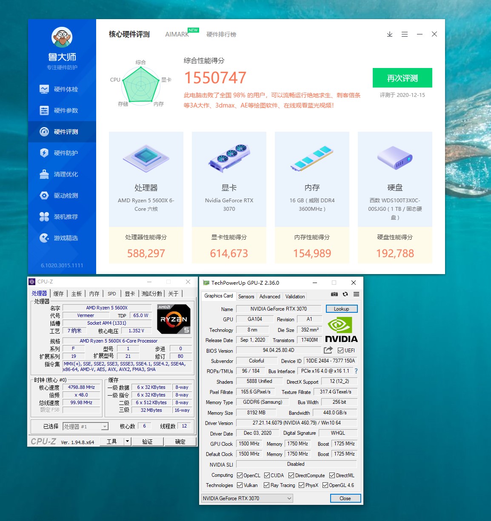Click the 验证 button in CPU-Z
491x521 pixels.
tap(147, 442)
